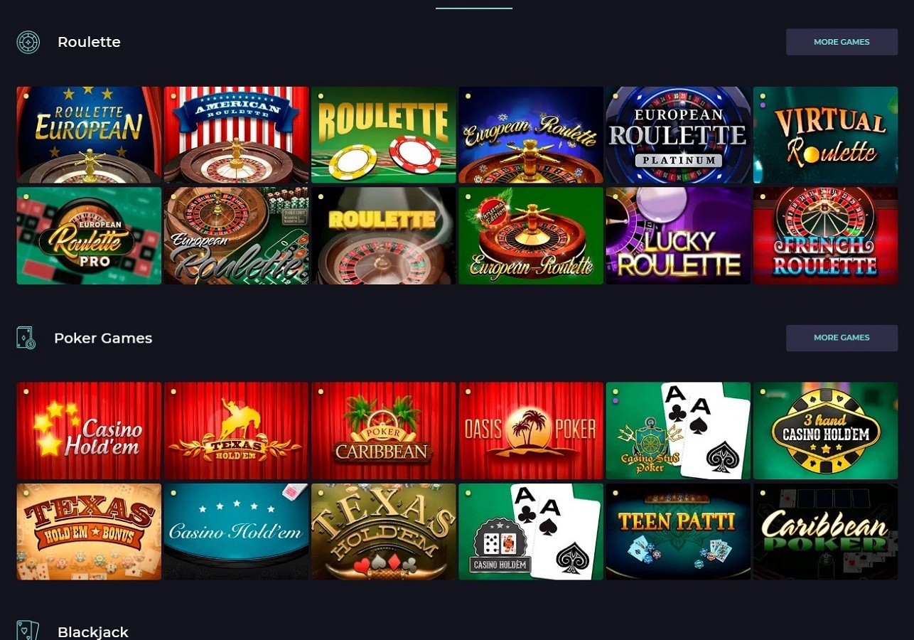914x640 pixels.
Task: Choose the European Roulette Pro tile
Action: pyautogui.click(x=89, y=235)
